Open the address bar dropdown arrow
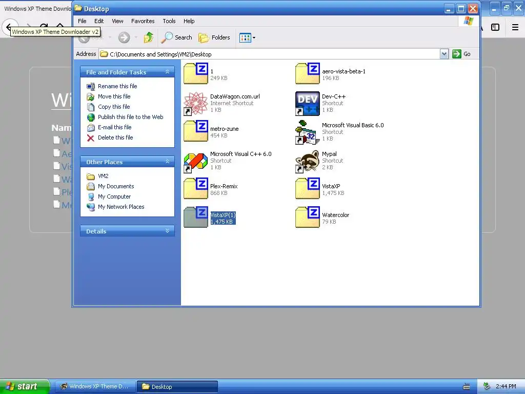 tap(444, 54)
